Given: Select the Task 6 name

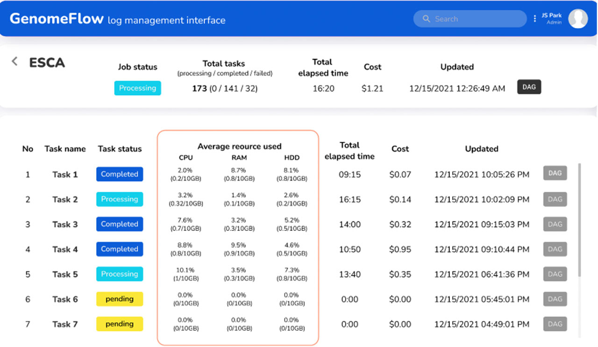Looking at the screenshot, I should click(x=65, y=299).
